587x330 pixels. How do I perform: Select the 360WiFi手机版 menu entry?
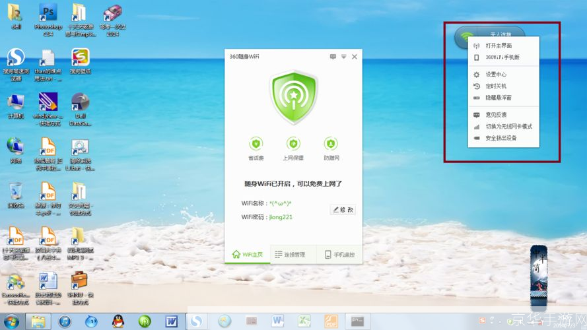[504, 57]
